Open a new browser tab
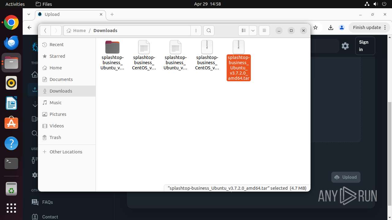Screen dimensions: 392x220 (112, 14)
